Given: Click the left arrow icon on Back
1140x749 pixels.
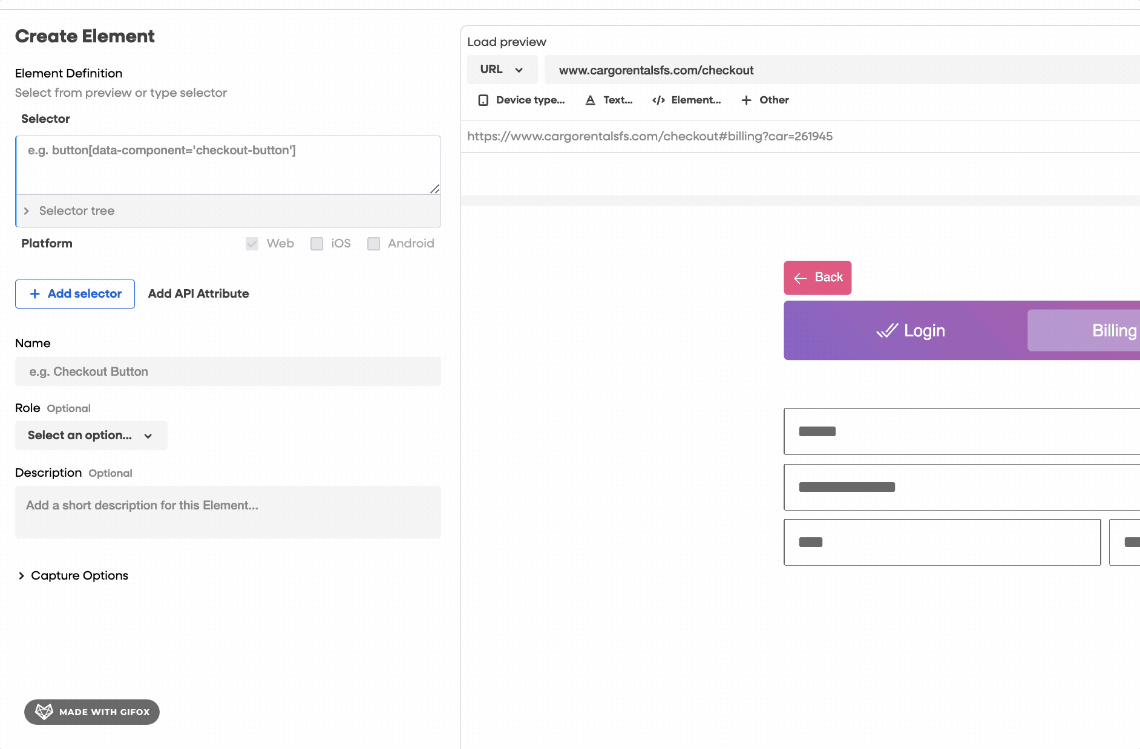Looking at the screenshot, I should pos(801,278).
